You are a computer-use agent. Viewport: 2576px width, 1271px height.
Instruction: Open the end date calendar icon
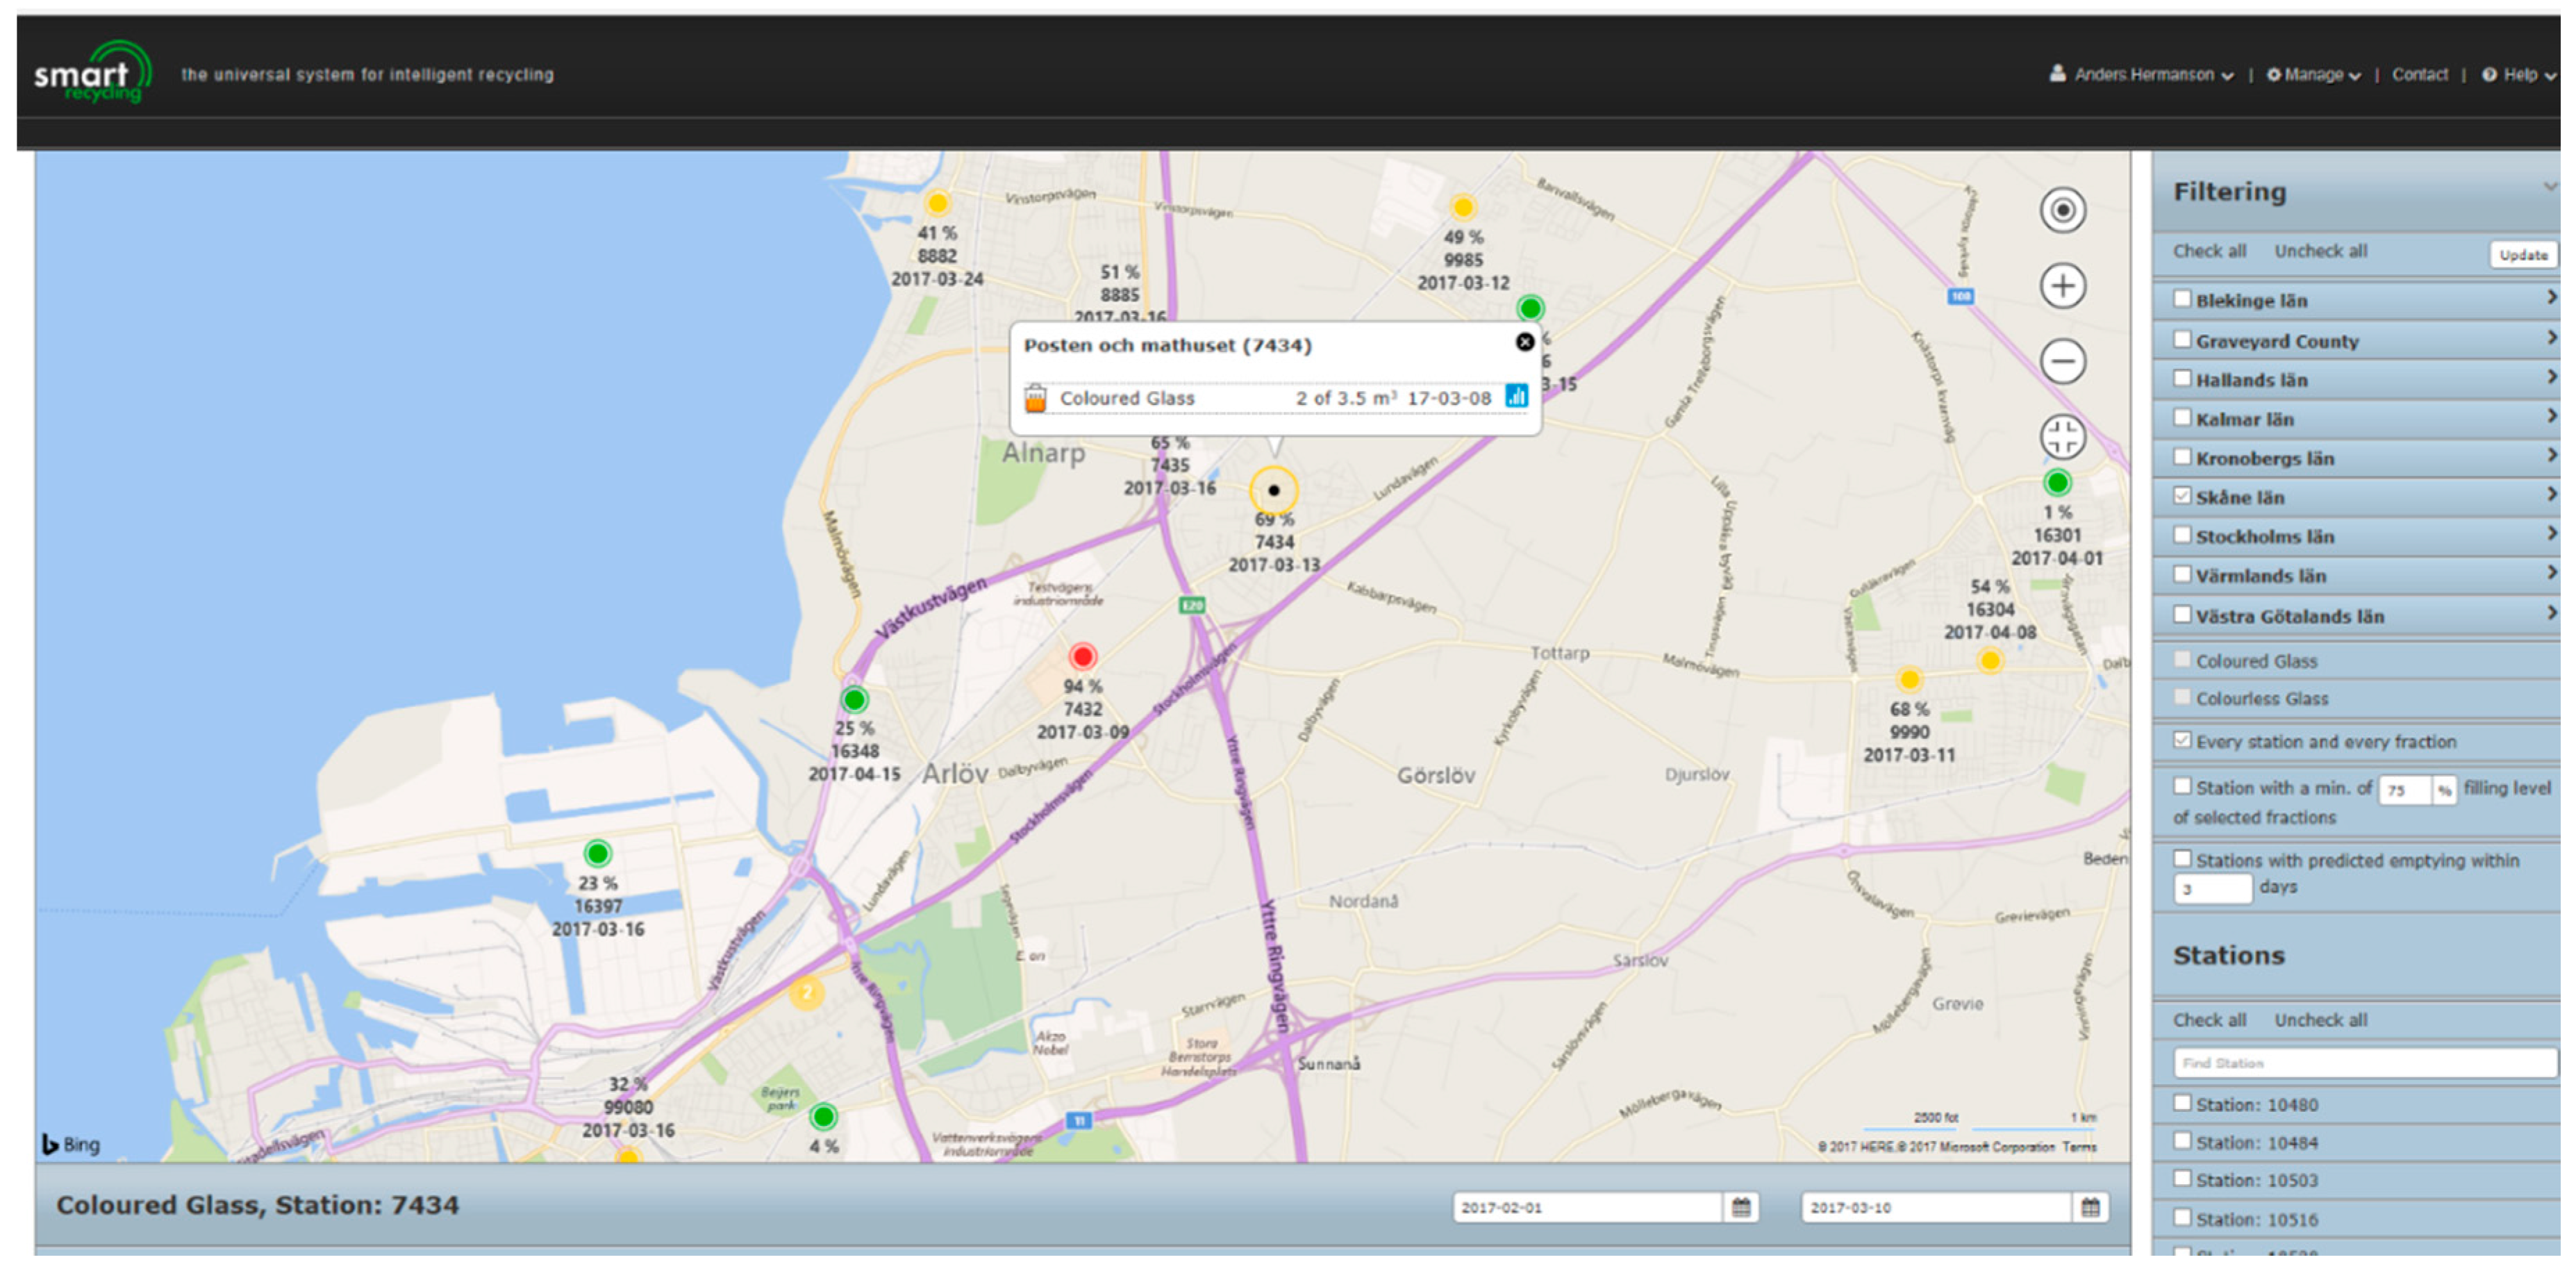click(x=2090, y=1207)
